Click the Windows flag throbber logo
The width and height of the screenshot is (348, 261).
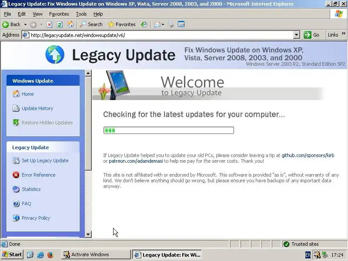pos(339,14)
